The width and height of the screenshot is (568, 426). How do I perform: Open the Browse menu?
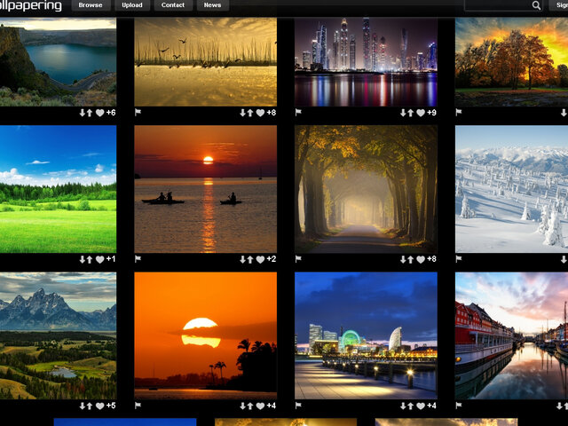90,5
